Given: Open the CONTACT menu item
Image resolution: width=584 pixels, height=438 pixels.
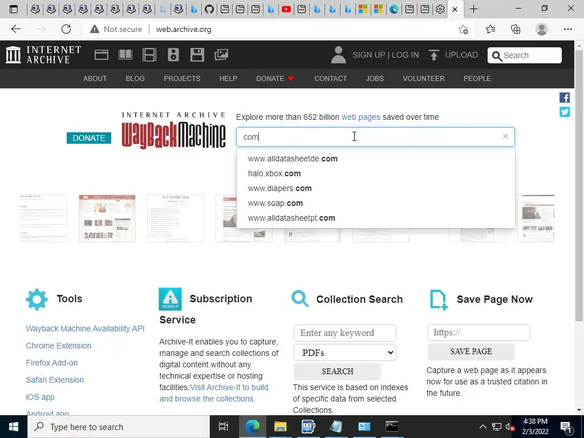Looking at the screenshot, I should 330,79.
